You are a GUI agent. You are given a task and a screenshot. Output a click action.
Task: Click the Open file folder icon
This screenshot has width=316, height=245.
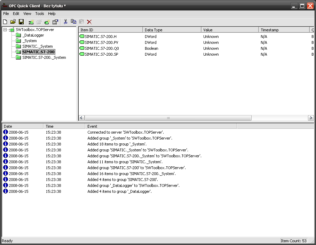coord(13,22)
